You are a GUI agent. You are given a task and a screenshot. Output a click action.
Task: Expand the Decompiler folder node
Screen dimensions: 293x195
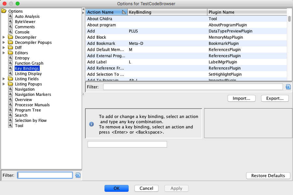pyautogui.click(x=4, y=37)
